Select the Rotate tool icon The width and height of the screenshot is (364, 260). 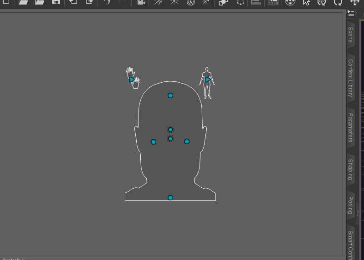[x=338, y=2]
